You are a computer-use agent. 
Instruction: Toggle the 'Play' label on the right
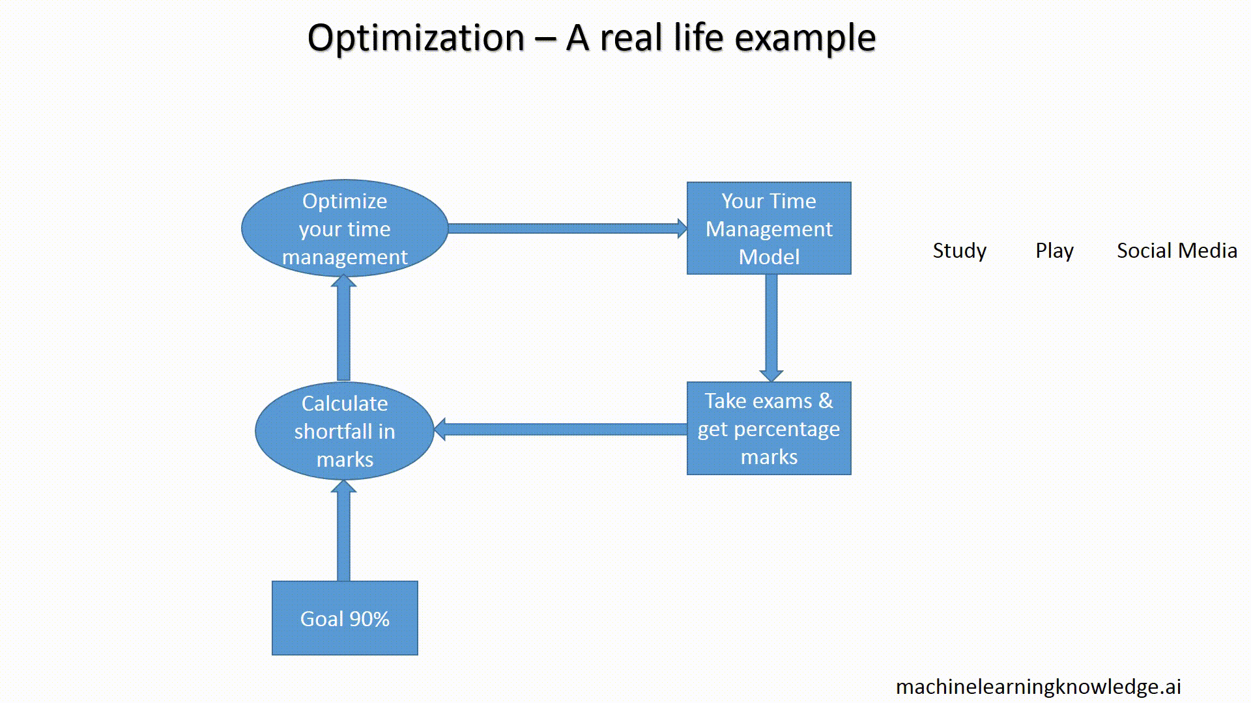click(x=1052, y=250)
